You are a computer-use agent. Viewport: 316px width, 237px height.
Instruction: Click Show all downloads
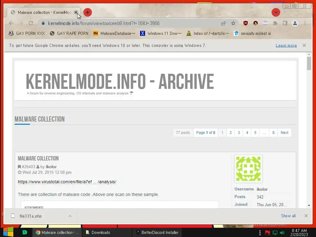[288, 216]
